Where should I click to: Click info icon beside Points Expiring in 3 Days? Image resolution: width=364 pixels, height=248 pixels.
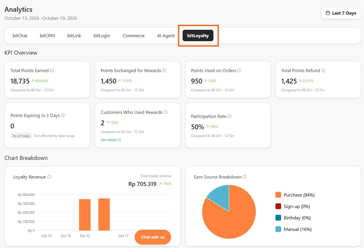coord(63,115)
